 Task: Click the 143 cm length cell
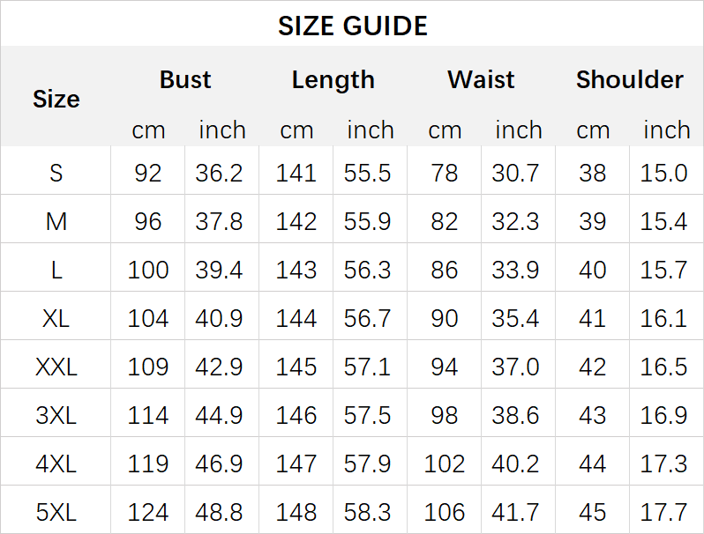point(296,270)
